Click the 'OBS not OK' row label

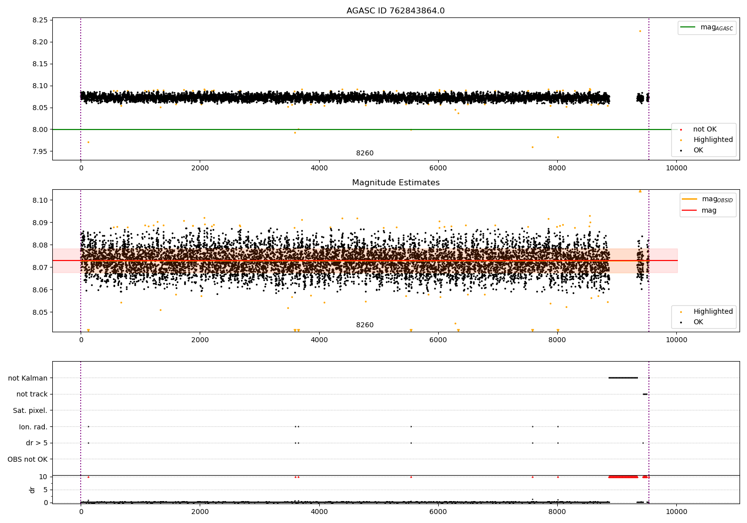coord(27,460)
